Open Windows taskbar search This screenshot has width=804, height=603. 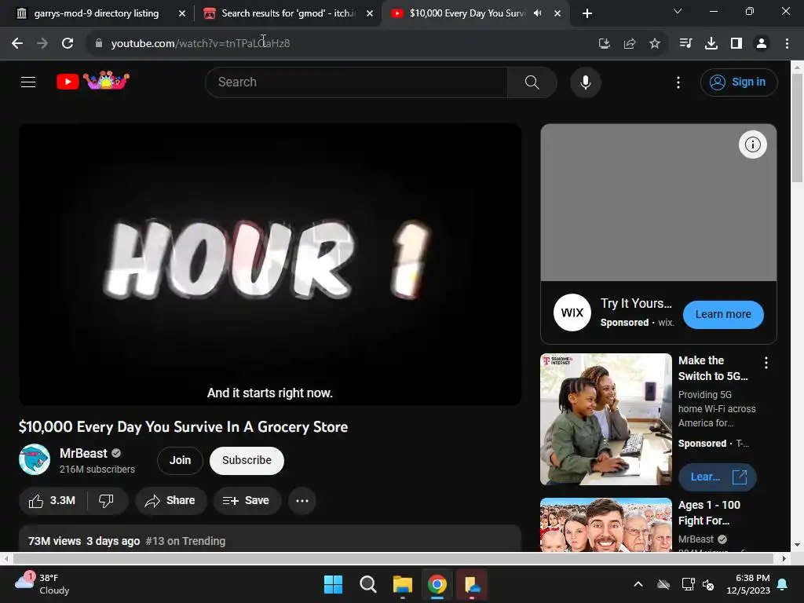(x=367, y=584)
